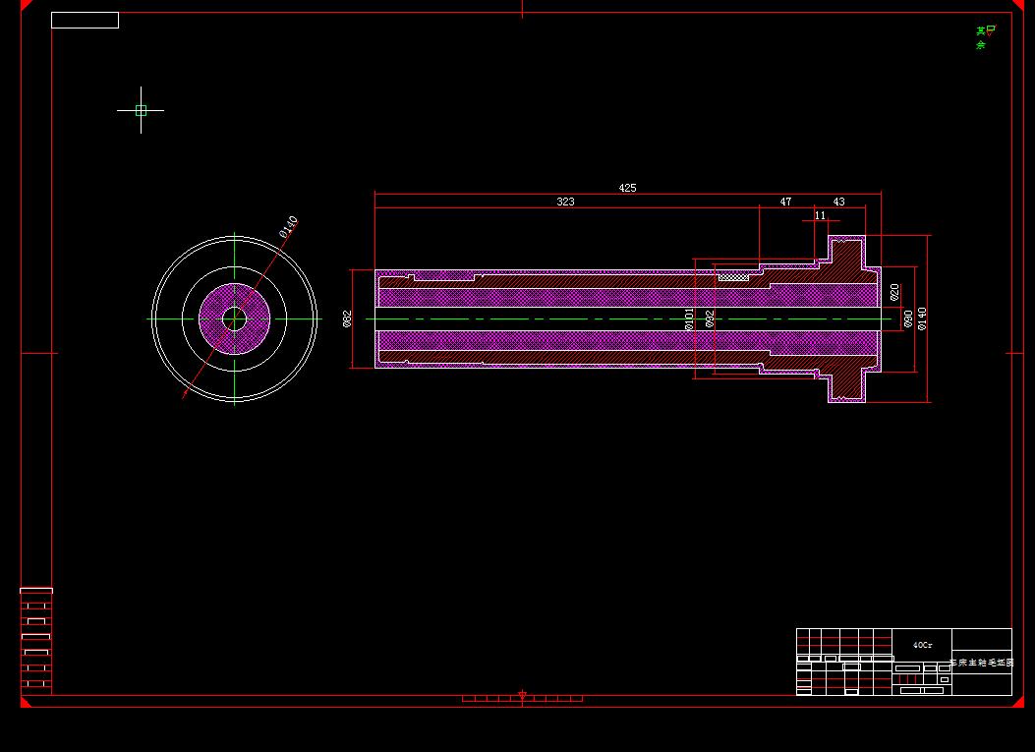Select the 43 dimension value
The image size is (1035, 752).
point(839,202)
